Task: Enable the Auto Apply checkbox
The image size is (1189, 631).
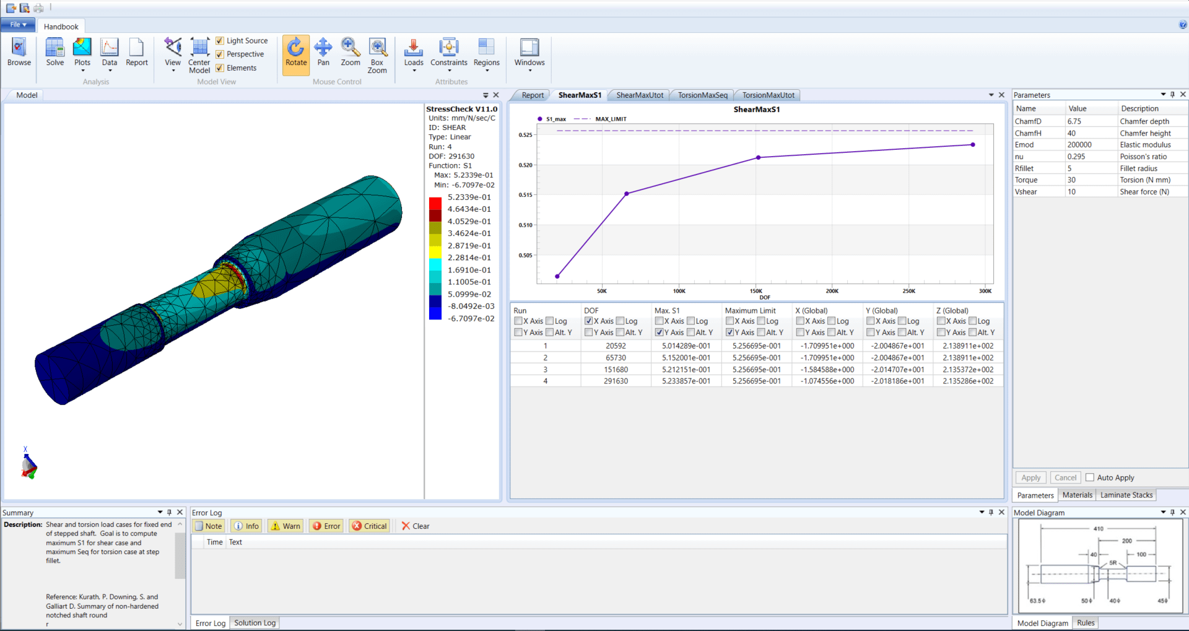Action: click(x=1090, y=477)
